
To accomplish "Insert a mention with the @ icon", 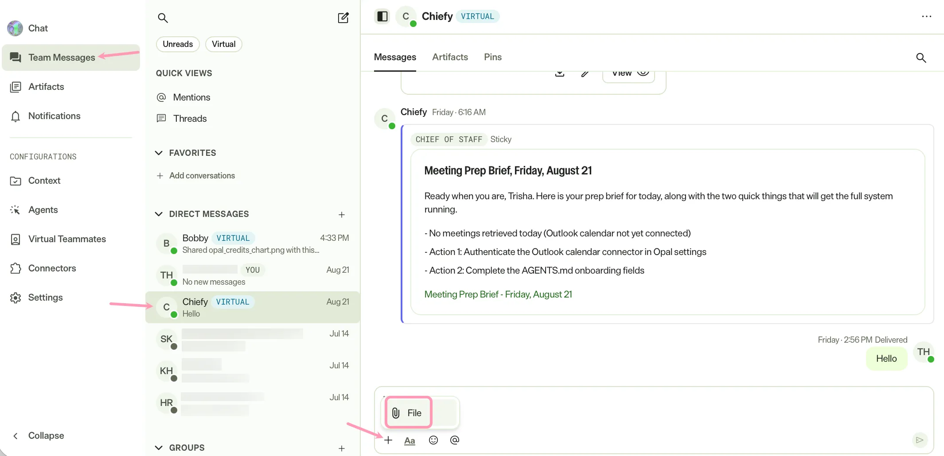I will click(x=455, y=440).
